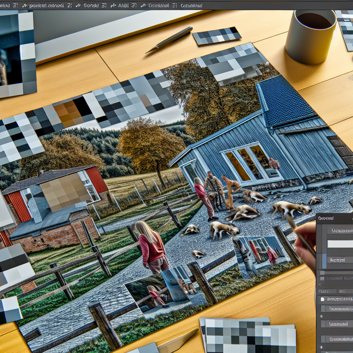Click the white document icon in the right panel
Viewport: 353px width, 353px height.
tap(323, 300)
